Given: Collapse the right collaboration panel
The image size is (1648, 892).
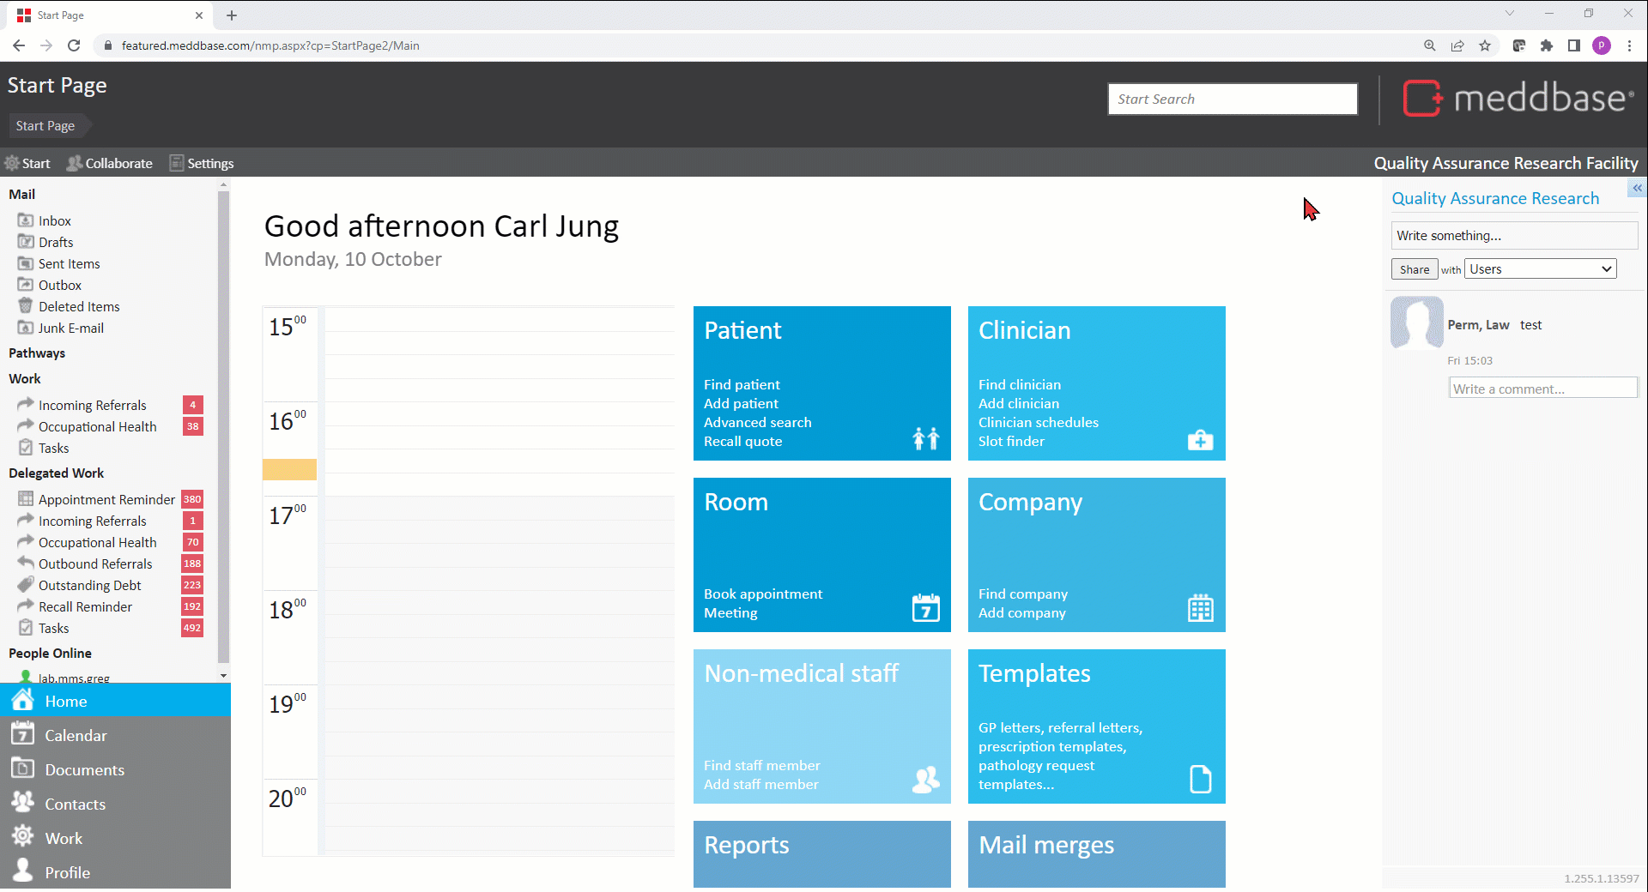Looking at the screenshot, I should (x=1637, y=188).
